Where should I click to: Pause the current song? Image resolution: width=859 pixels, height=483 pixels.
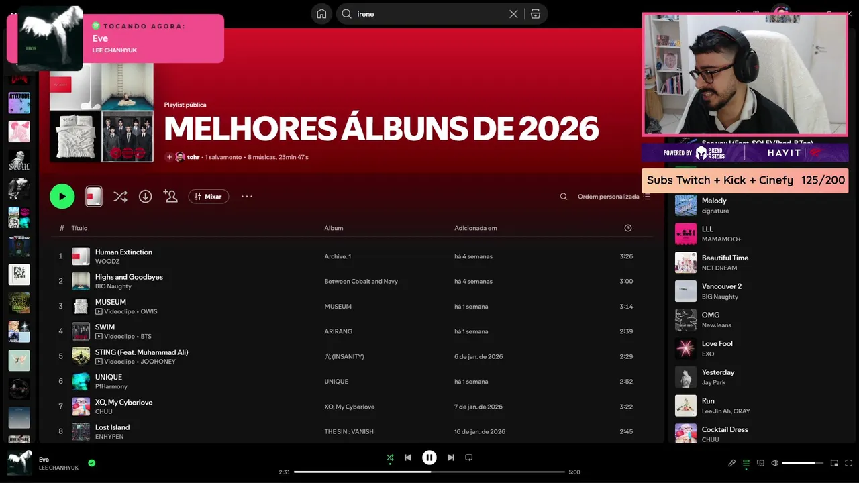pos(429,458)
